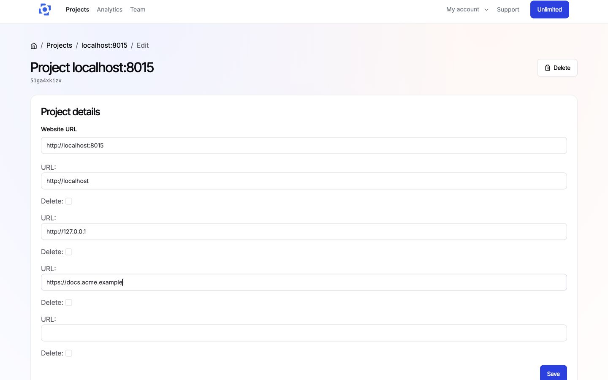Go home via breadcrumb house icon
This screenshot has width=608, height=380.
34,46
